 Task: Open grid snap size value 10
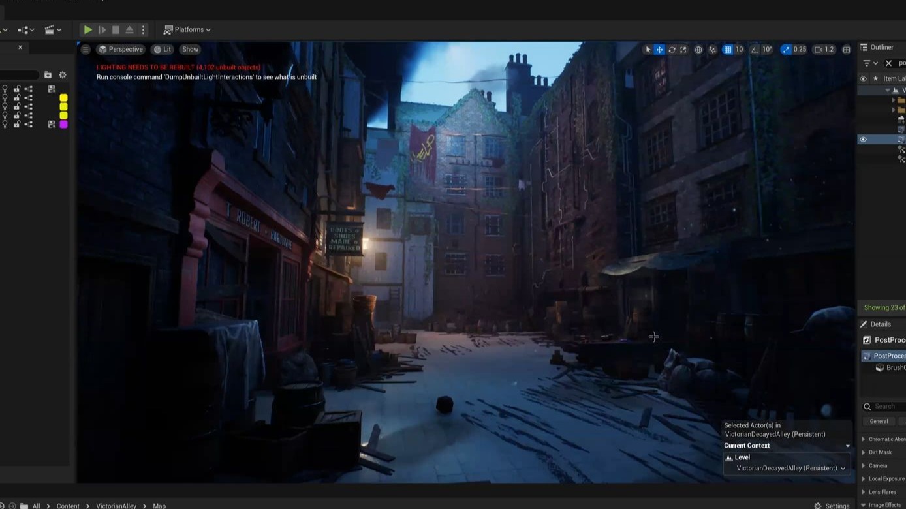(x=740, y=50)
